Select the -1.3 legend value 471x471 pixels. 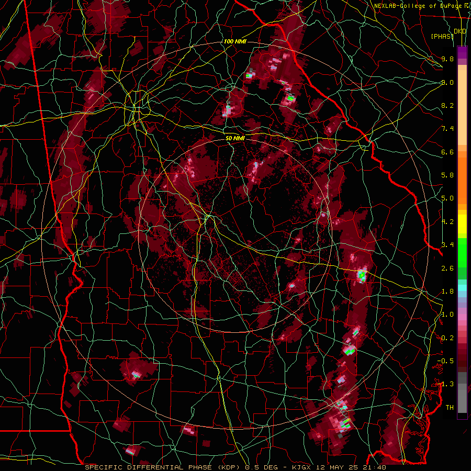(x=445, y=384)
